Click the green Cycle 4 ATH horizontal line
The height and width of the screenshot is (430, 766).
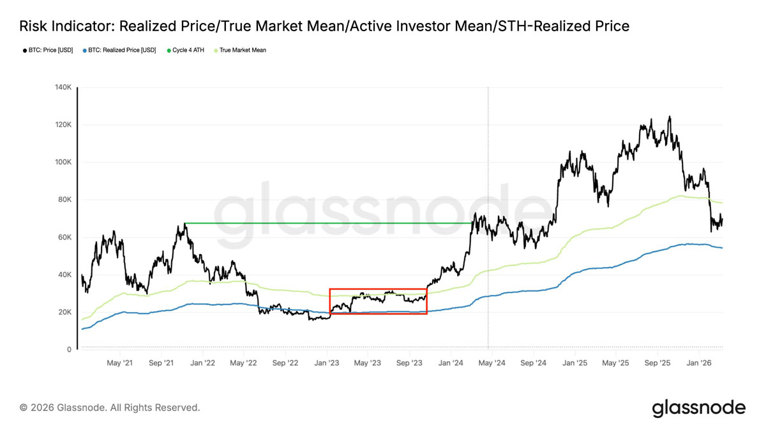tap(319, 223)
